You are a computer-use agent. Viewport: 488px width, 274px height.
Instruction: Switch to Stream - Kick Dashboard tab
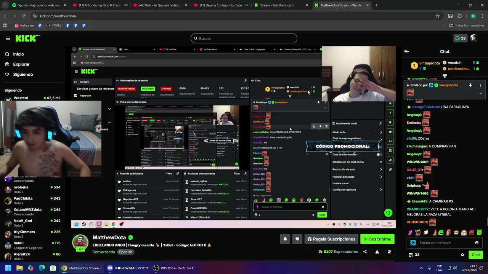coord(281,5)
